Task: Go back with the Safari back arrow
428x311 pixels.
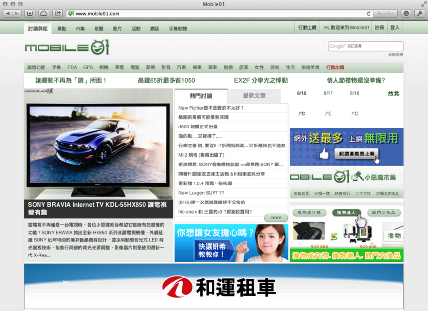Action: [8, 13]
